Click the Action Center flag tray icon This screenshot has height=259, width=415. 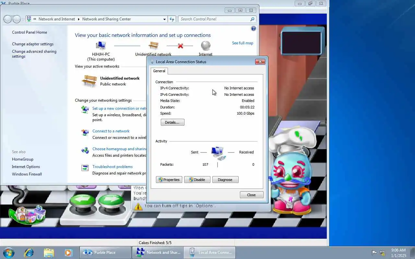click(374, 253)
